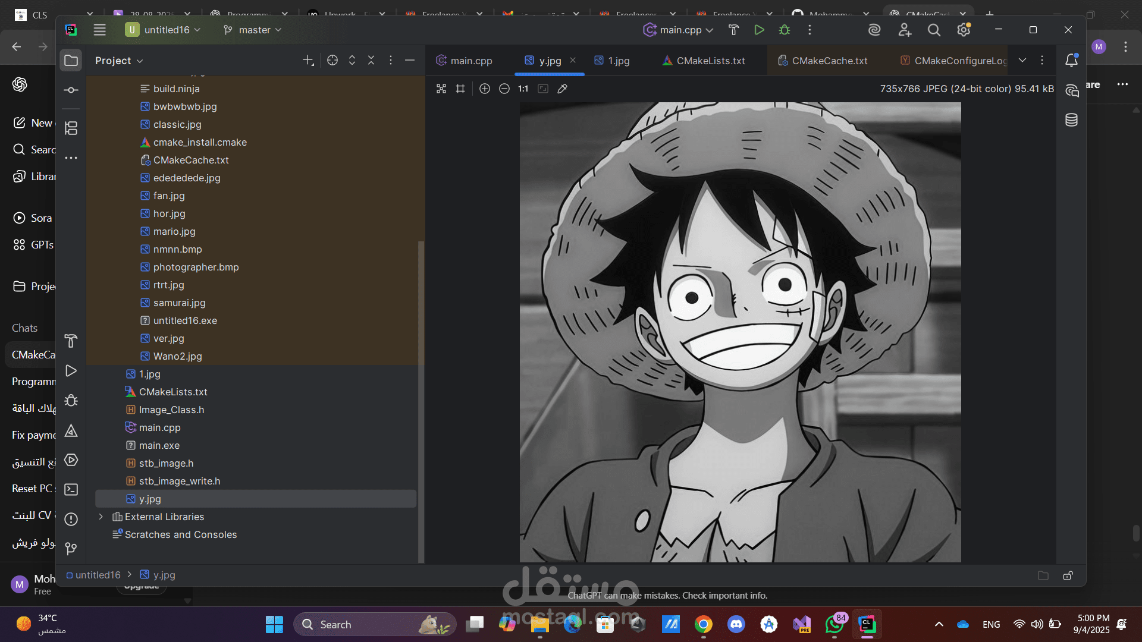Open Windows Start button on taskbar
Image resolution: width=1142 pixels, height=642 pixels.
[x=274, y=624]
